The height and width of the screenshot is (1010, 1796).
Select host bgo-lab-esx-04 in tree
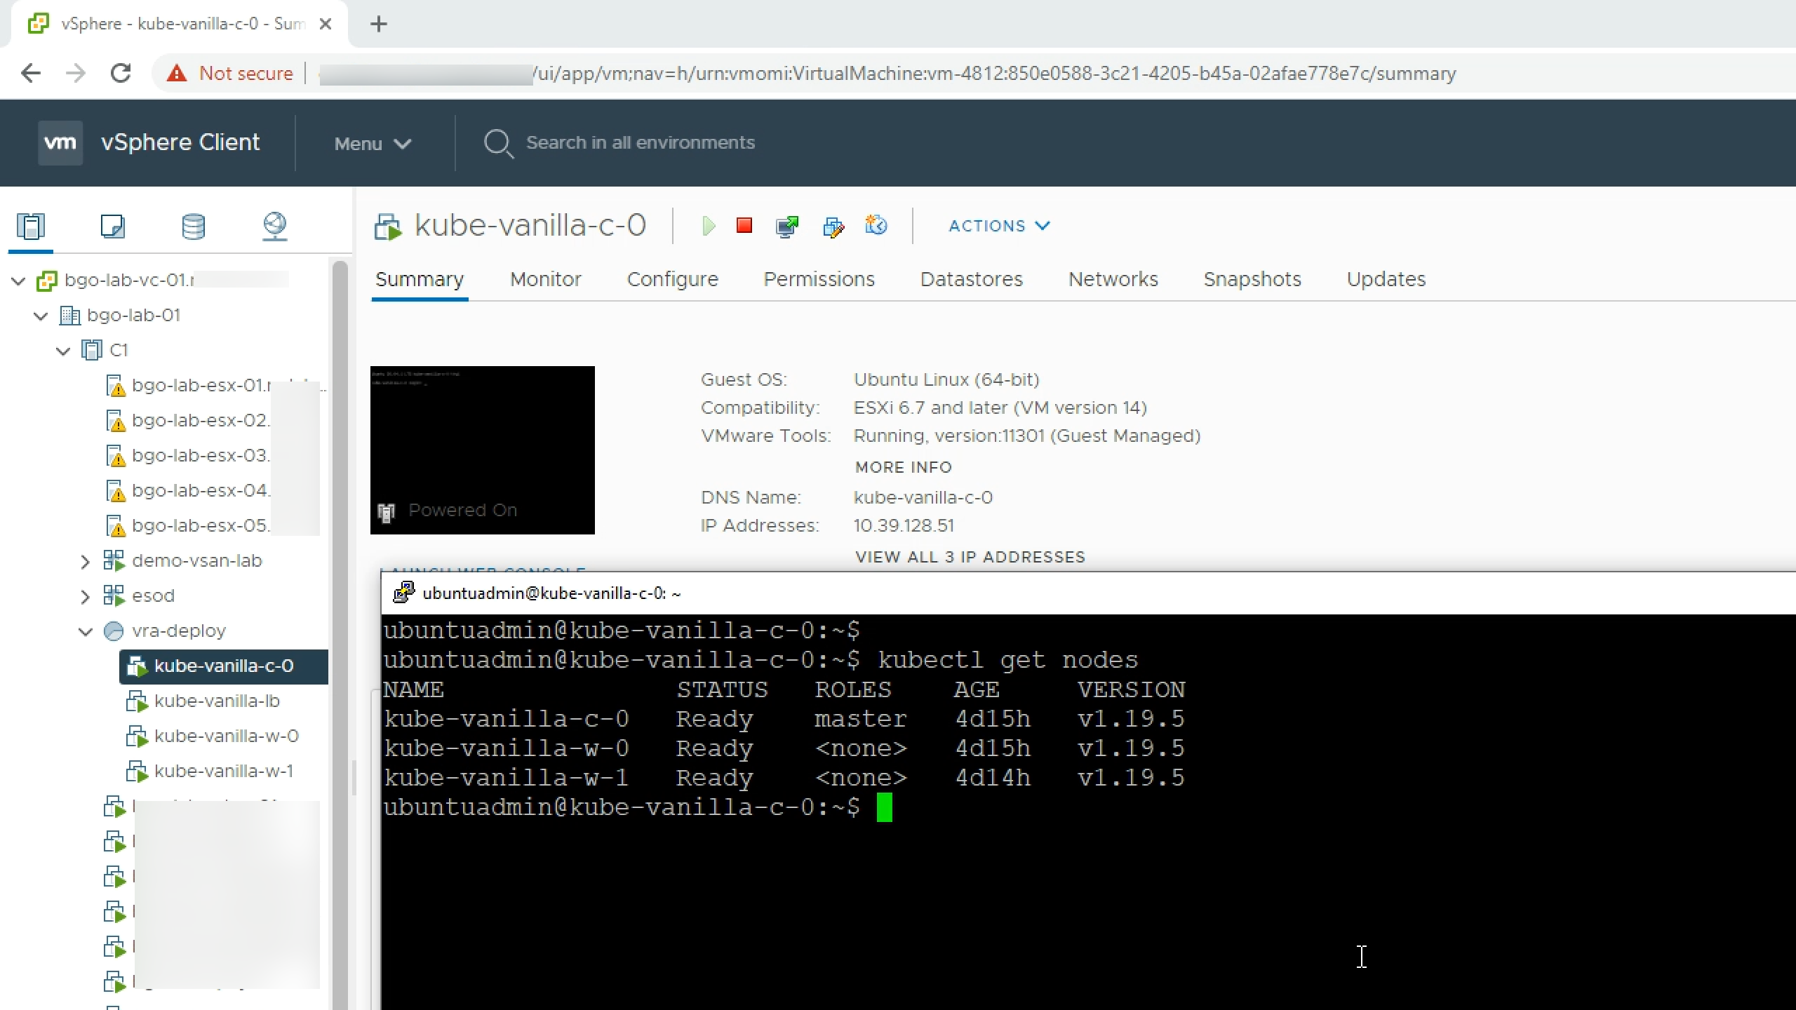[200, 491]
